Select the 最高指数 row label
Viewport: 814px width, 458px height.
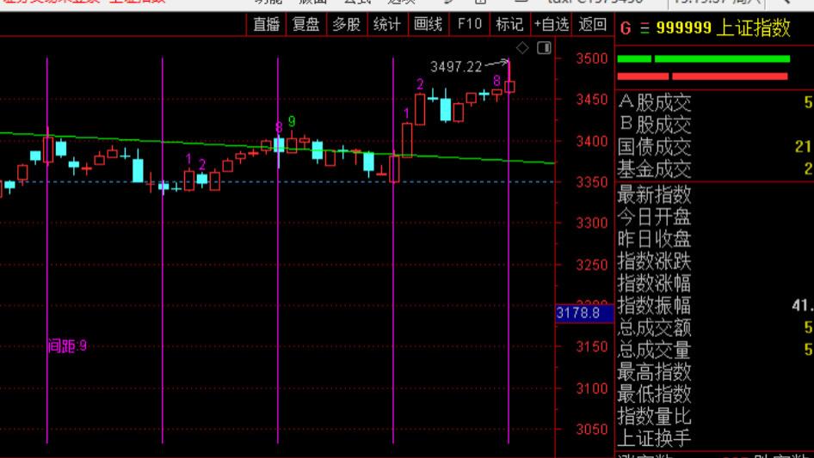point(655,372)
